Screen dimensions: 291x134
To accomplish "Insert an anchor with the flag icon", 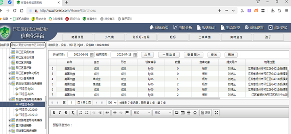I will (x=127, y=113).
